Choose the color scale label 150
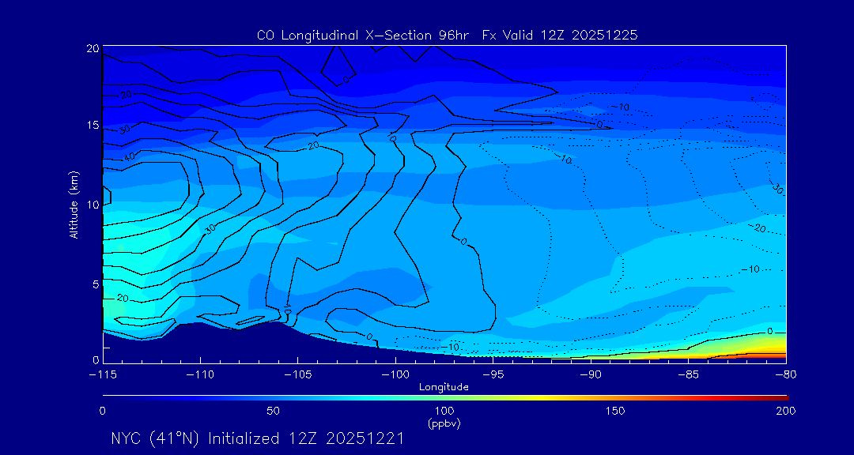 615,411
